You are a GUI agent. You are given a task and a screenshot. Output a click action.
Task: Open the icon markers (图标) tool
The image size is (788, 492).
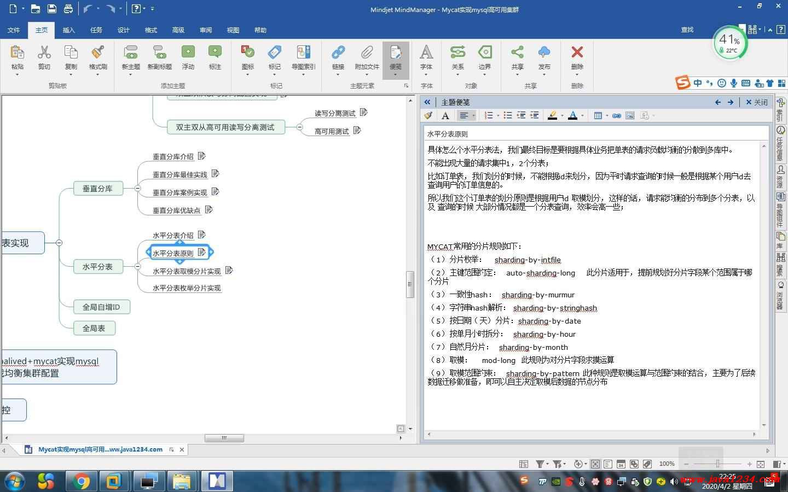click(x=248, y=52)
